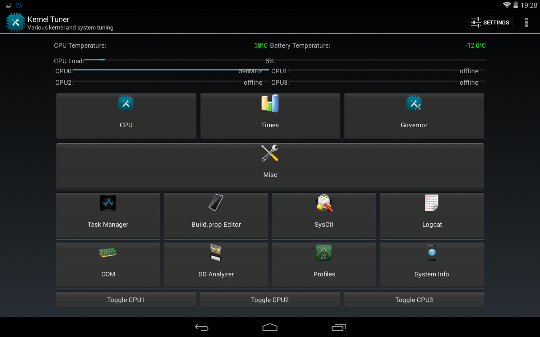Launch the SD Analyzer tile
Image resolution: width=540 pixels, height=337 pixels.
(216, 265)
